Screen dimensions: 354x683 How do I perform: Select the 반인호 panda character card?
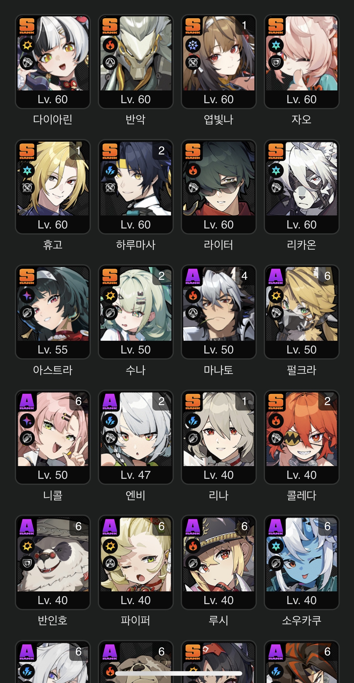point(53,563)
